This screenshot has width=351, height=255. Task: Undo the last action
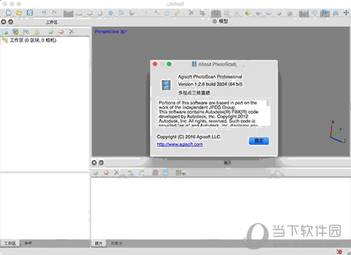43,13
